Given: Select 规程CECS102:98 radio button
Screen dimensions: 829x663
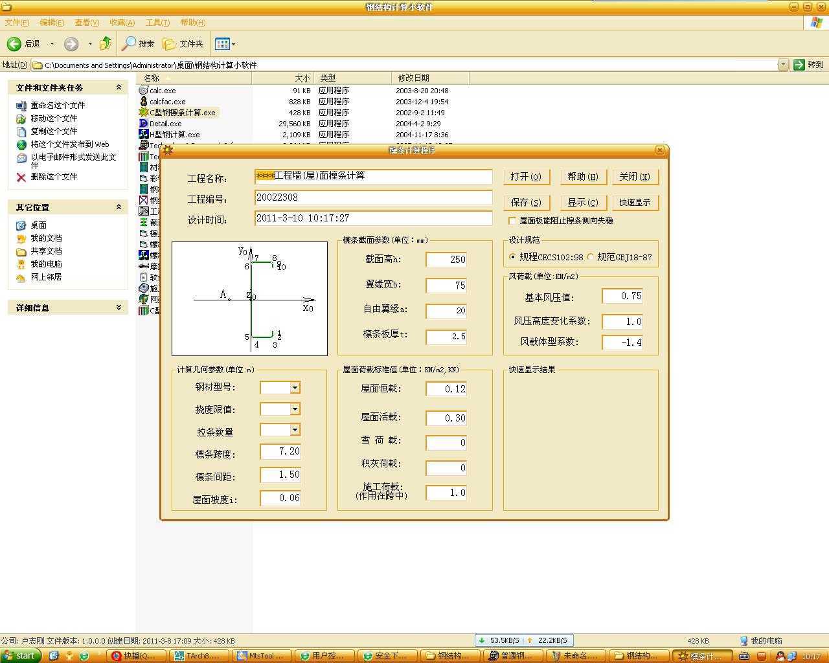Looking at the screenshot, I should tap(512, 257).
